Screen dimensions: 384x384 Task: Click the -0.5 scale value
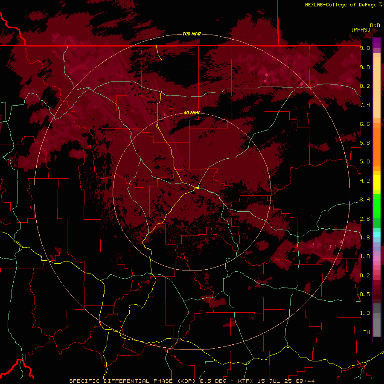coord(364,294)
